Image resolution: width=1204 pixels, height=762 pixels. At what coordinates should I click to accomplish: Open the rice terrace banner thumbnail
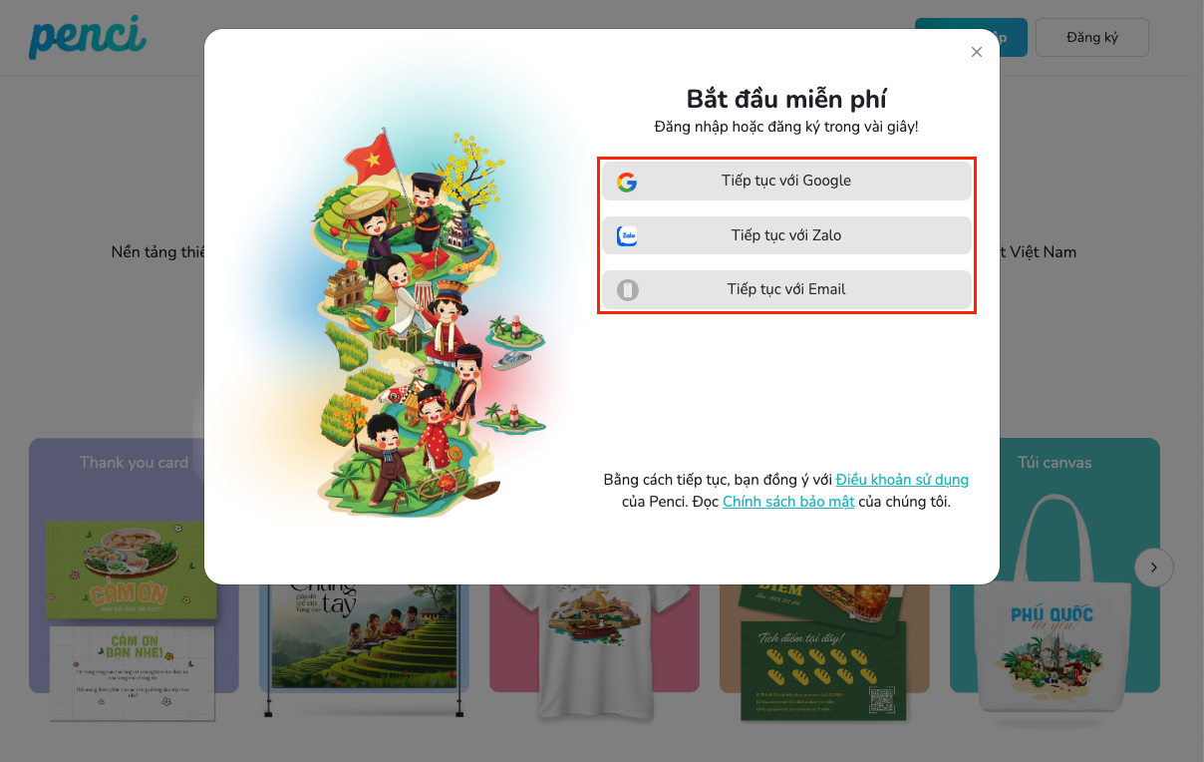tap(364, 648)
